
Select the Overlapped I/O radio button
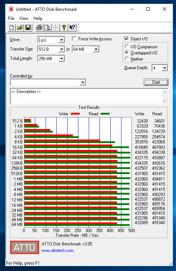(x=126, y=53)
